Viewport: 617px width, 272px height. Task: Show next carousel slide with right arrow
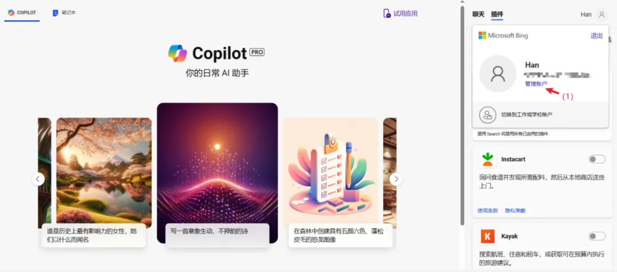[x=396, y=179]
